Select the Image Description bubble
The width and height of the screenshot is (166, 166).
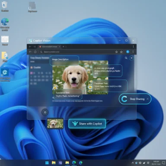point(64,60)
